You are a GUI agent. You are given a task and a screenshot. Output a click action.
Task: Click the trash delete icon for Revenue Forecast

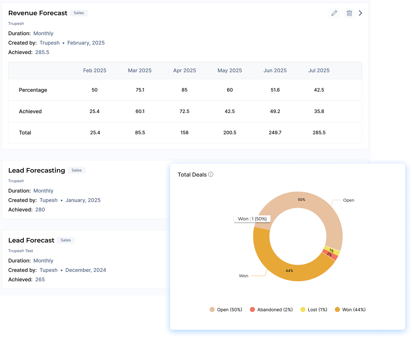click(349, 13)
